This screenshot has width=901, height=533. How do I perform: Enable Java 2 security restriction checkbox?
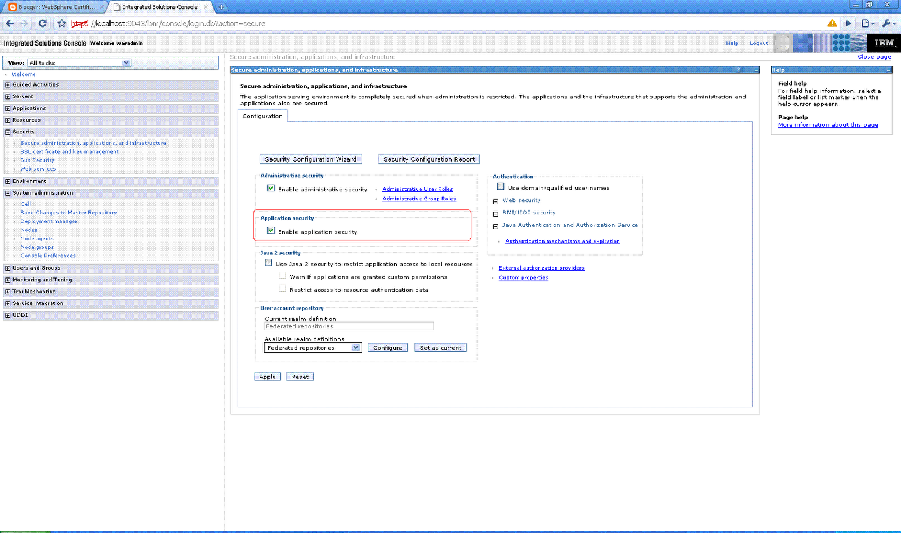pyautogui.click(x=269, y=263)
